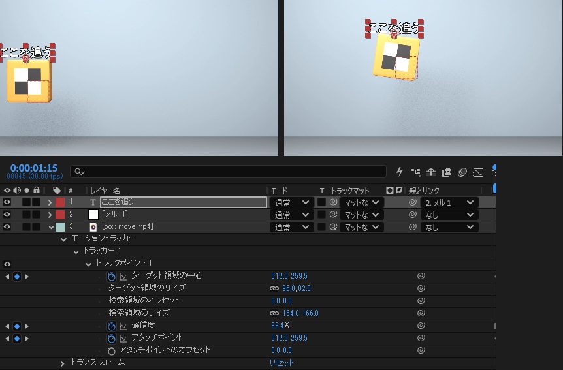Collapse the トラックポイント 1 group
Screen dimensions: 563x370
pyautogui.click(x=88, y=264)
